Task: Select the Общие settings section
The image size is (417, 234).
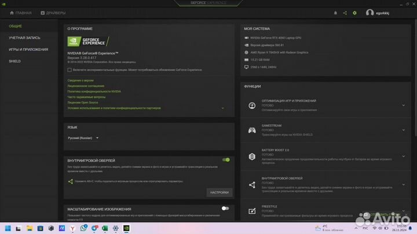Action: pyautogui.click(x=16, y=26)
